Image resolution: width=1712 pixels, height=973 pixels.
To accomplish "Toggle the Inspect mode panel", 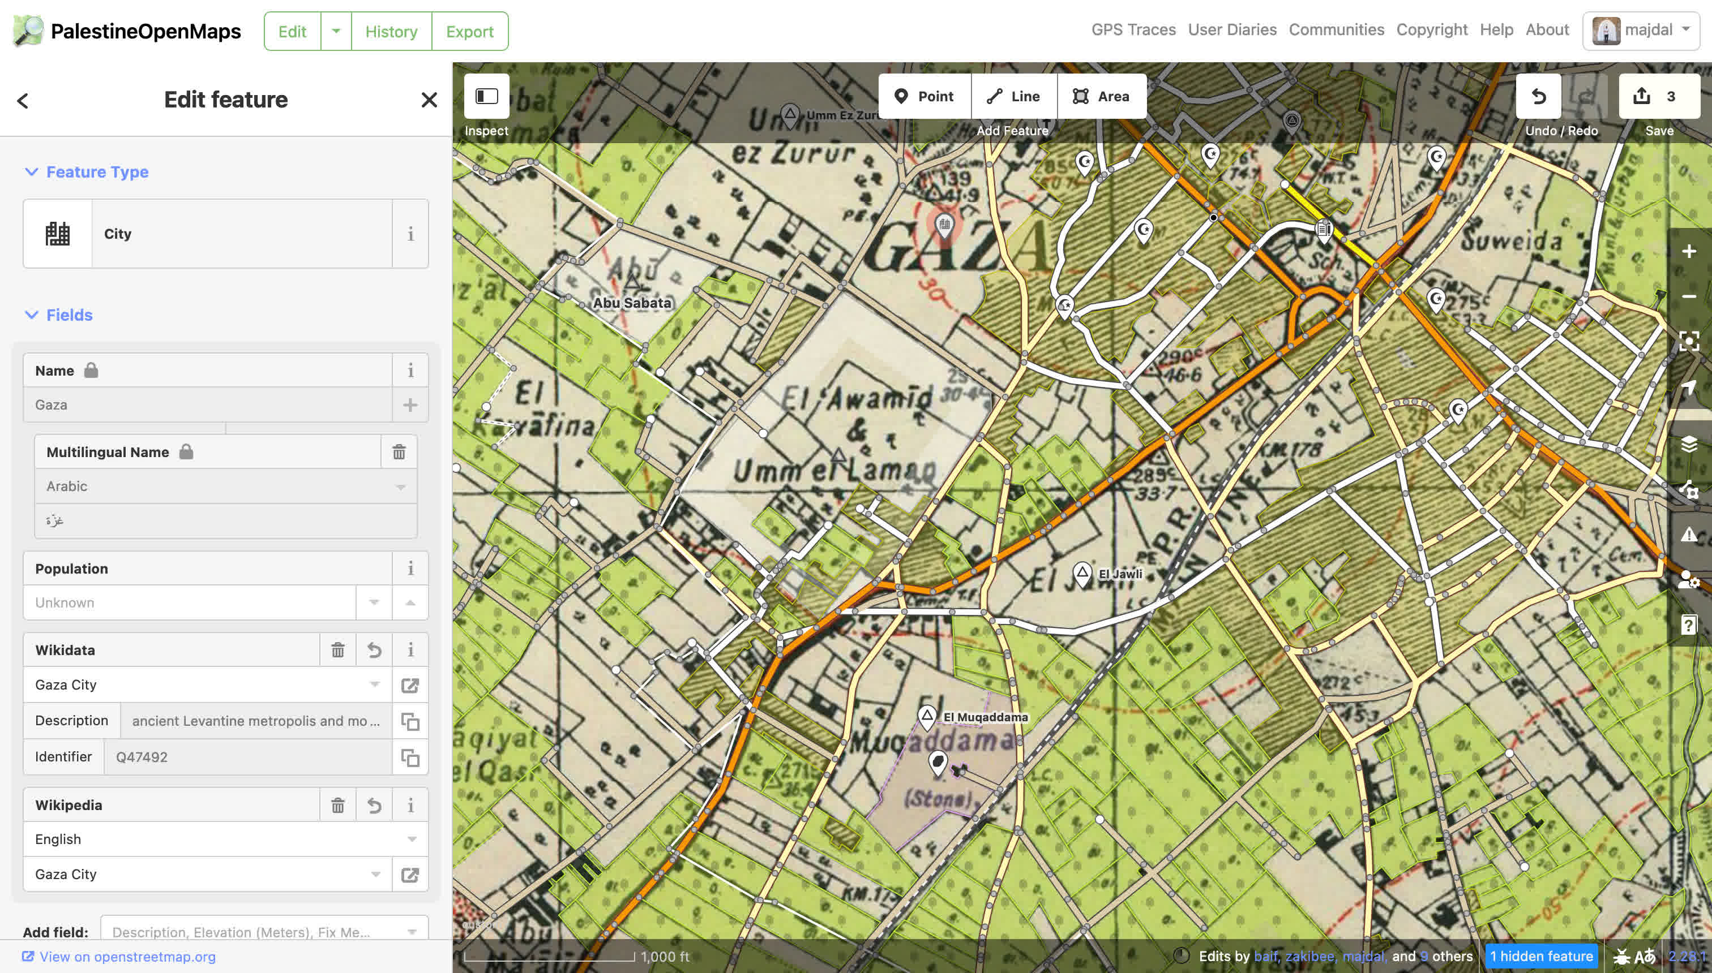I will click(x=486, y=96).
